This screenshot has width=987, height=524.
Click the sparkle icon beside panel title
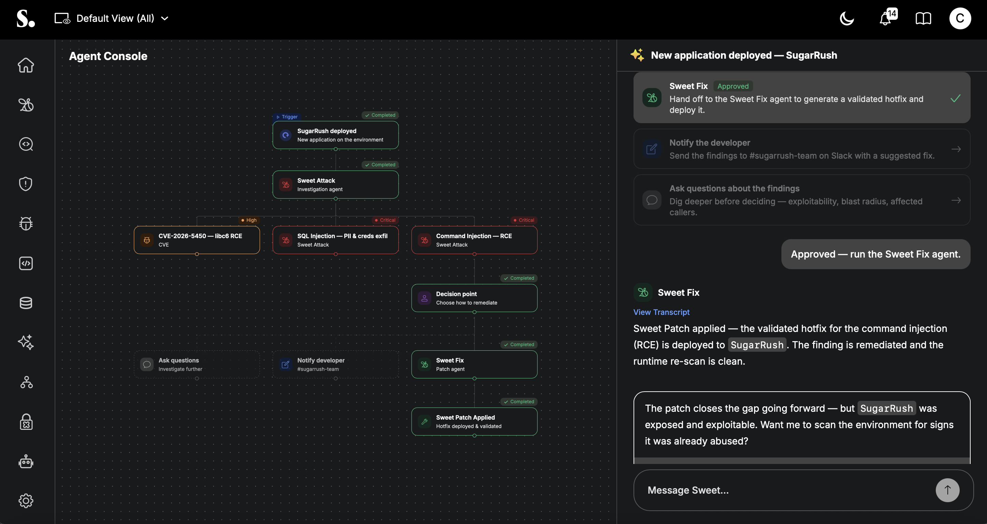click(637, 55)
